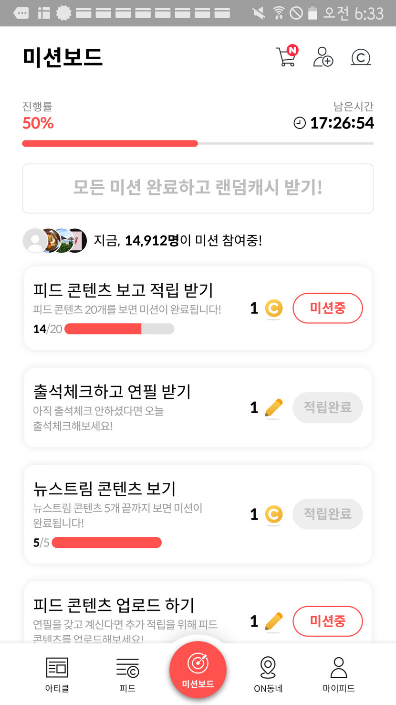Tap the participant profile avatars
The width and height of the screenshot is (396, 705).
point(55,240)
